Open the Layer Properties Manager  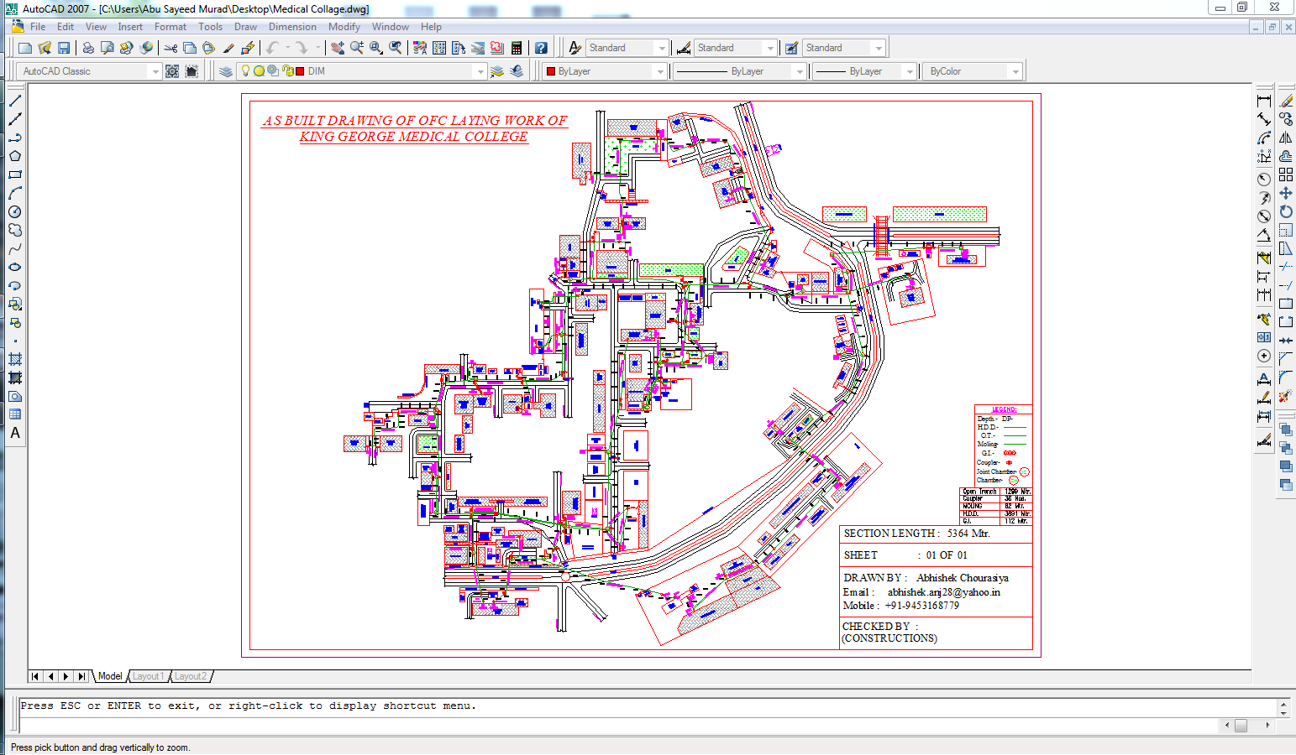point(226,71)
